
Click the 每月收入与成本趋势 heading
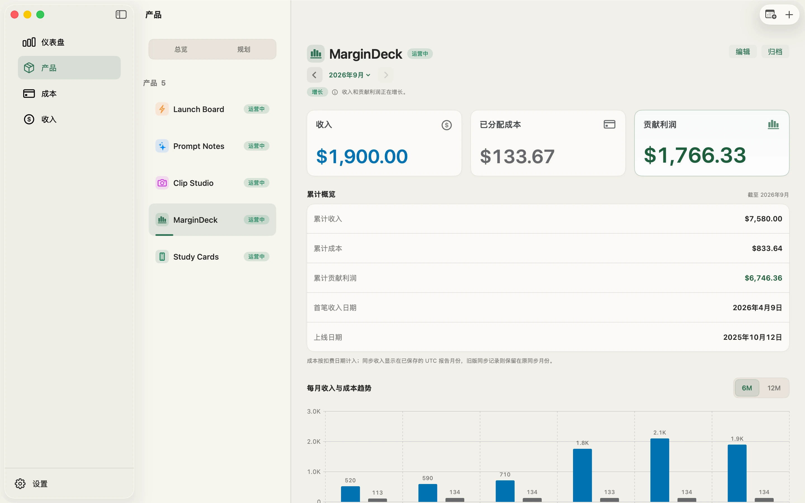point(339,388)
